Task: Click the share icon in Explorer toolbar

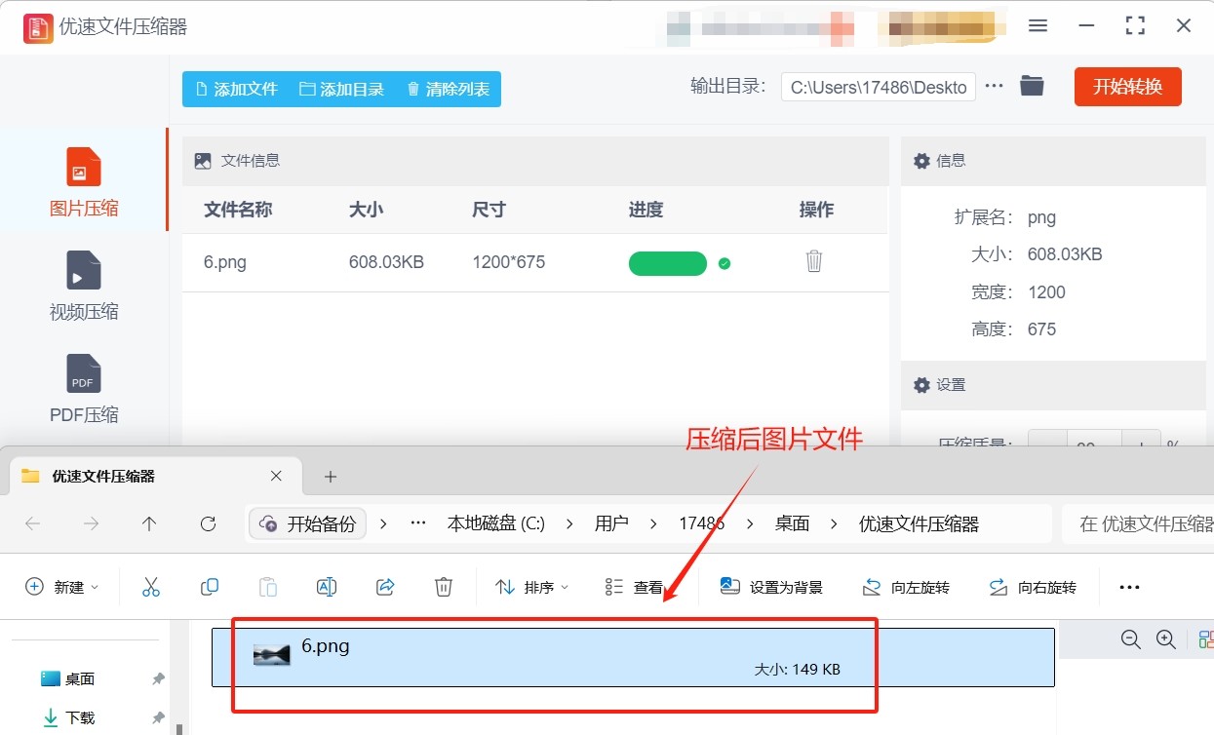Action: coord(384,587)
